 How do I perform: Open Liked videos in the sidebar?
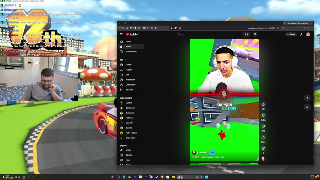[131, 85]
